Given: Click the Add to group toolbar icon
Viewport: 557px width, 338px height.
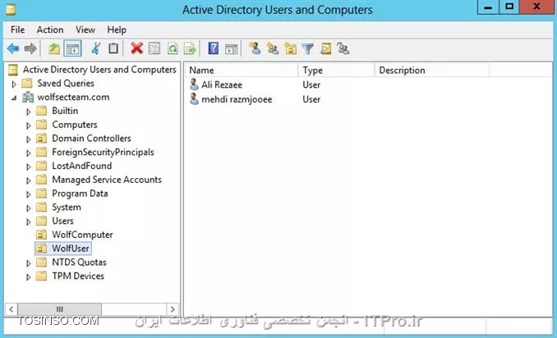Looking at the screenshot, I should click(x=343, y=48).
